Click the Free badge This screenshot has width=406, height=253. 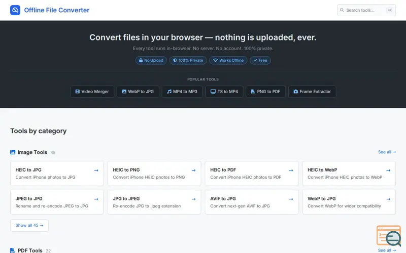click(x=260, y=60)
